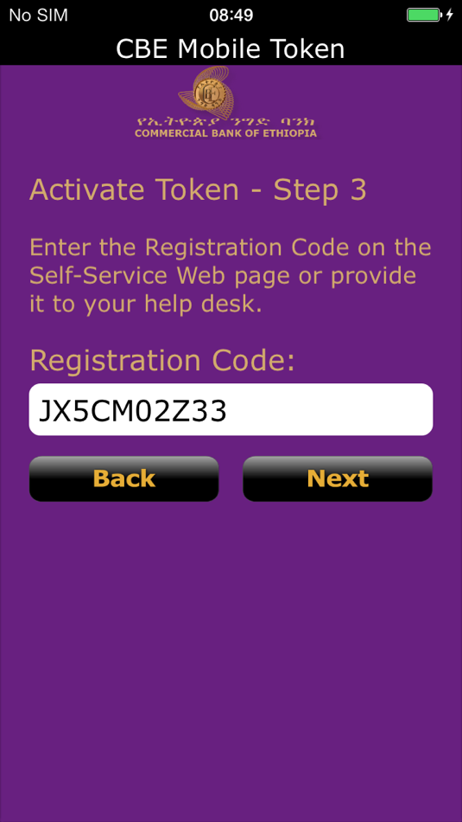Tap the 08:49 clock in status bar
This screenshot has width=462, height=822.
click(231, 16)
